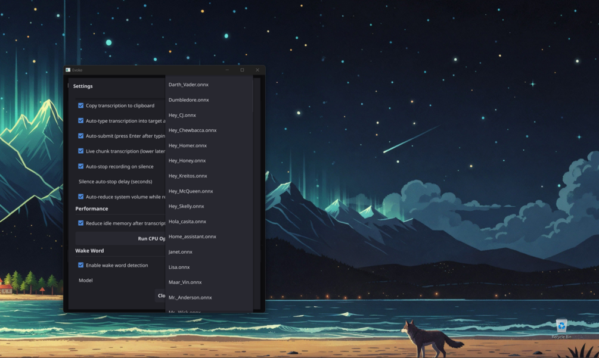Disable the Enable wake word detection checkbox
The height and width of the screenshot is (358, 599).
tap(80, 265)
